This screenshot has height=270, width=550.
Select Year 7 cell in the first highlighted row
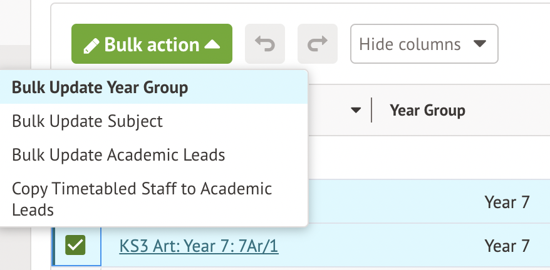click(x=507, y=202)
